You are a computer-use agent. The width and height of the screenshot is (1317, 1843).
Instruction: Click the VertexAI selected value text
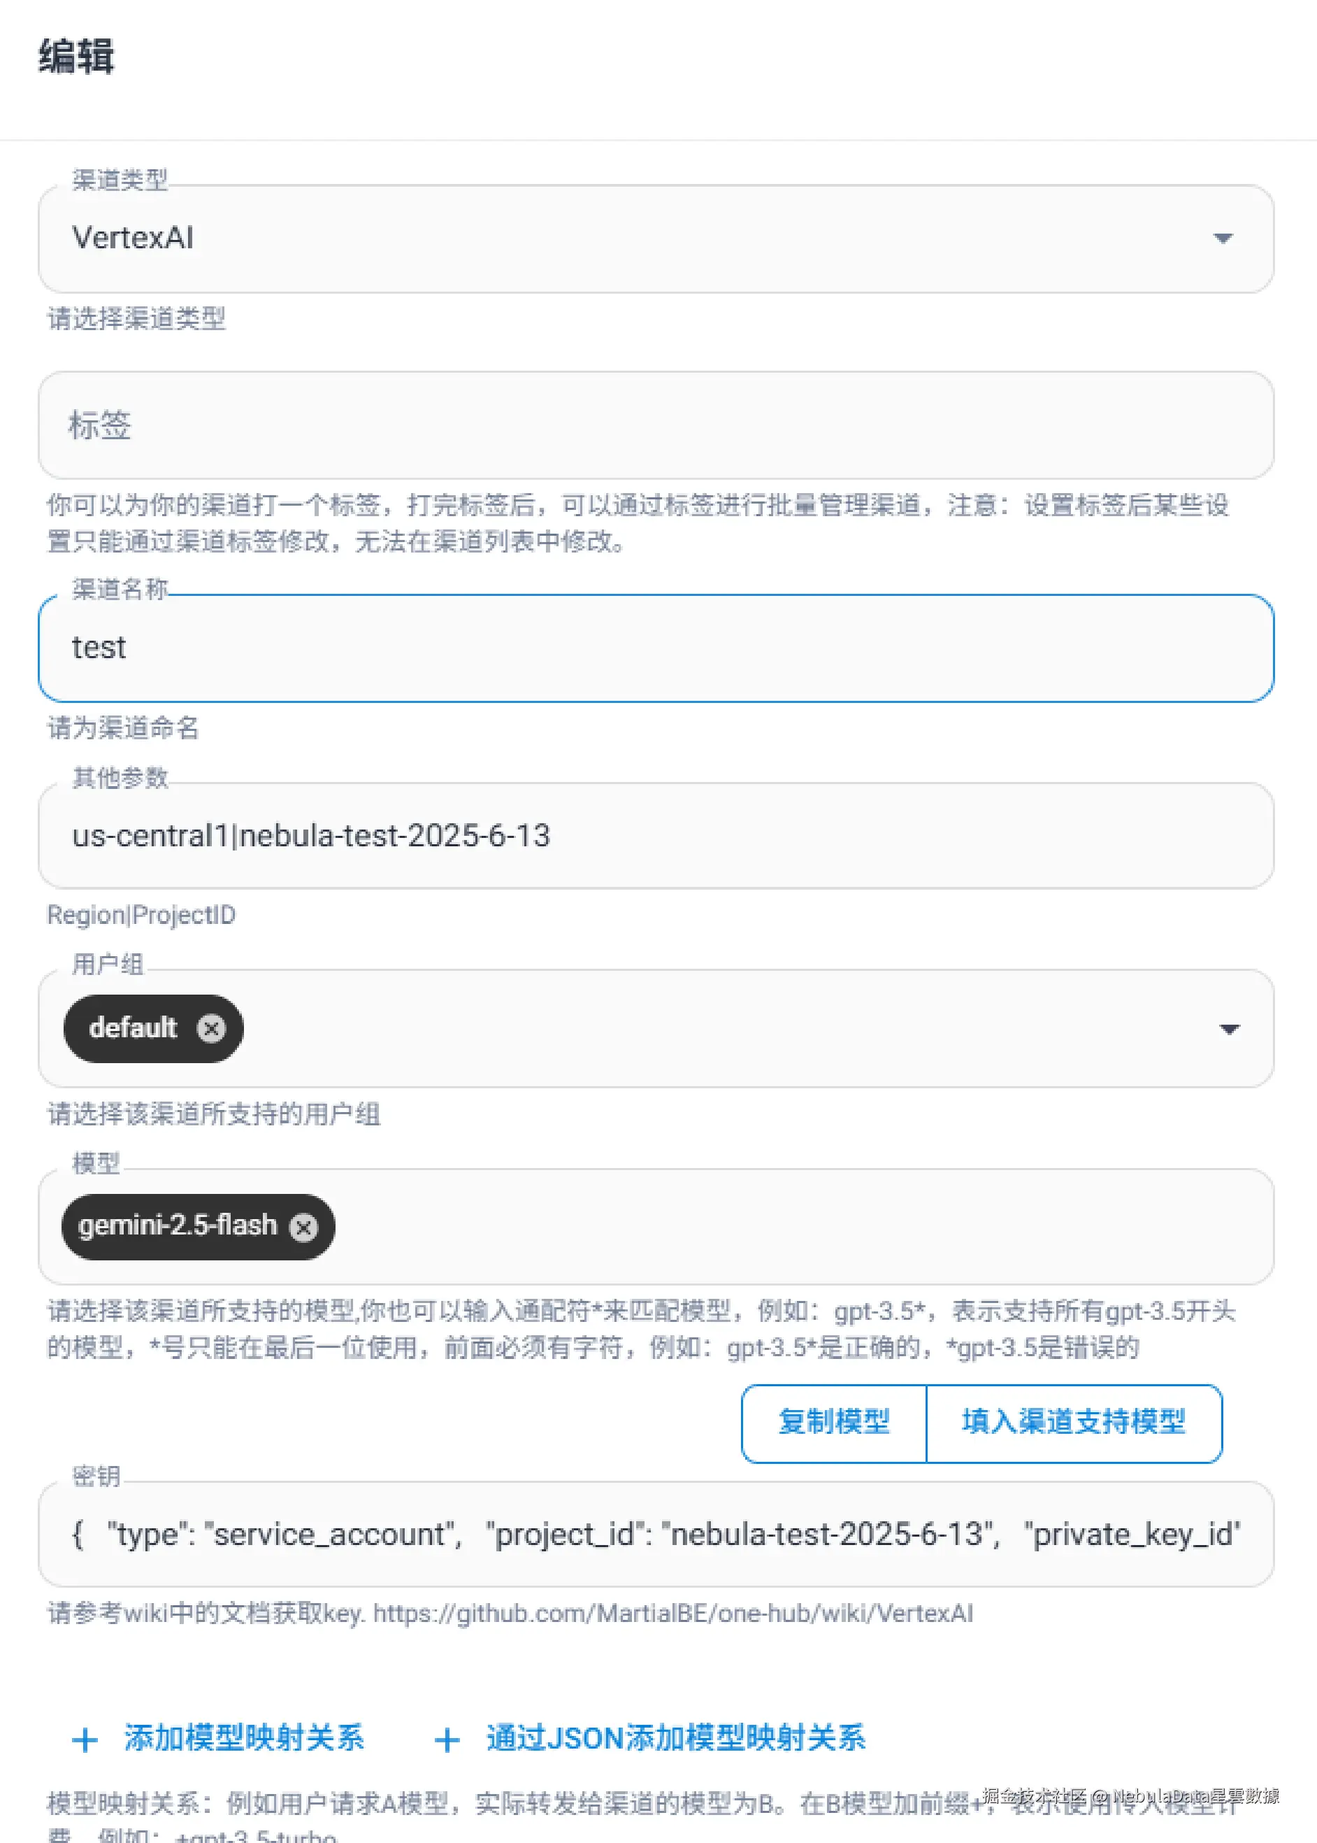pos(133,238)
